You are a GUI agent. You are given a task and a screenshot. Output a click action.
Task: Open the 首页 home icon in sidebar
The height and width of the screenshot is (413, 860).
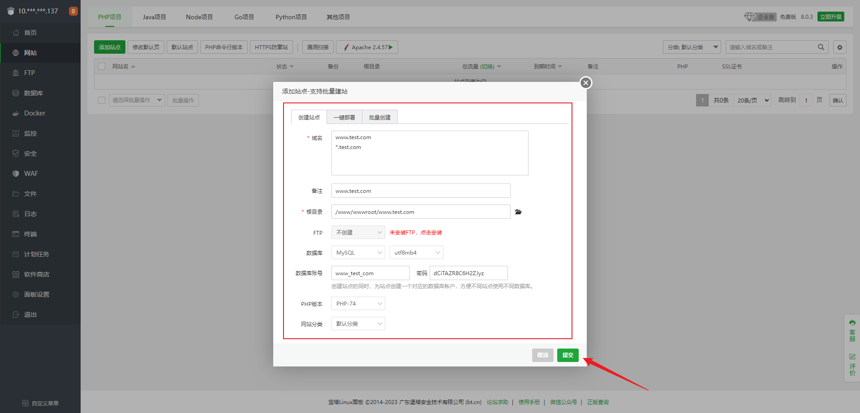tap(16, 33)
